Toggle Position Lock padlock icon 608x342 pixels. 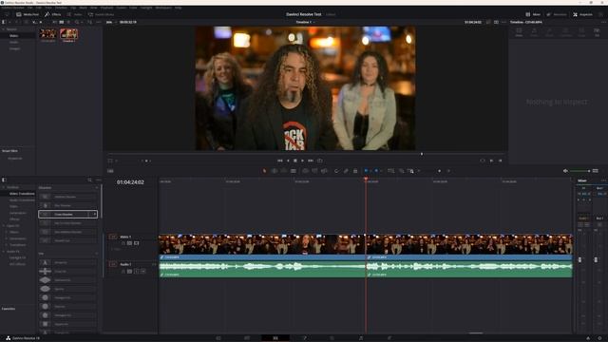[x=355, y=171]
